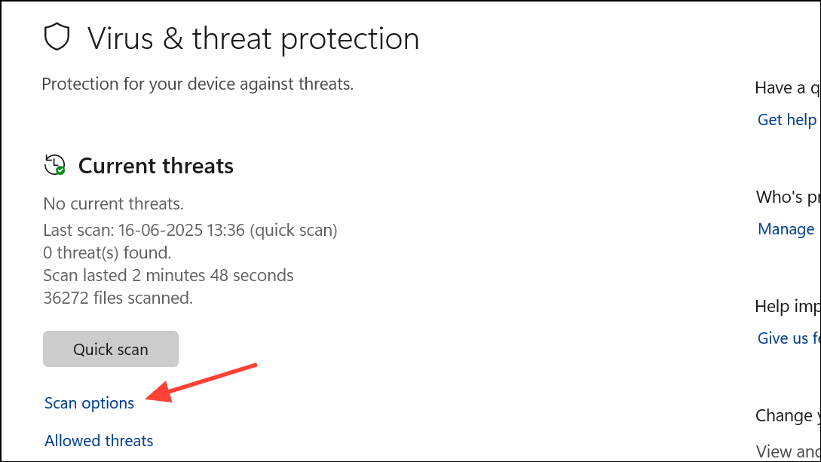Click the '0 threat(s) found' line
This screenshot has height=462, width=821.
107,252
